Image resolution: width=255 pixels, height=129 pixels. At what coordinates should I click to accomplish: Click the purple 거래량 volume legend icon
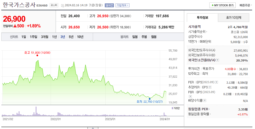click(x=172, y=108)
